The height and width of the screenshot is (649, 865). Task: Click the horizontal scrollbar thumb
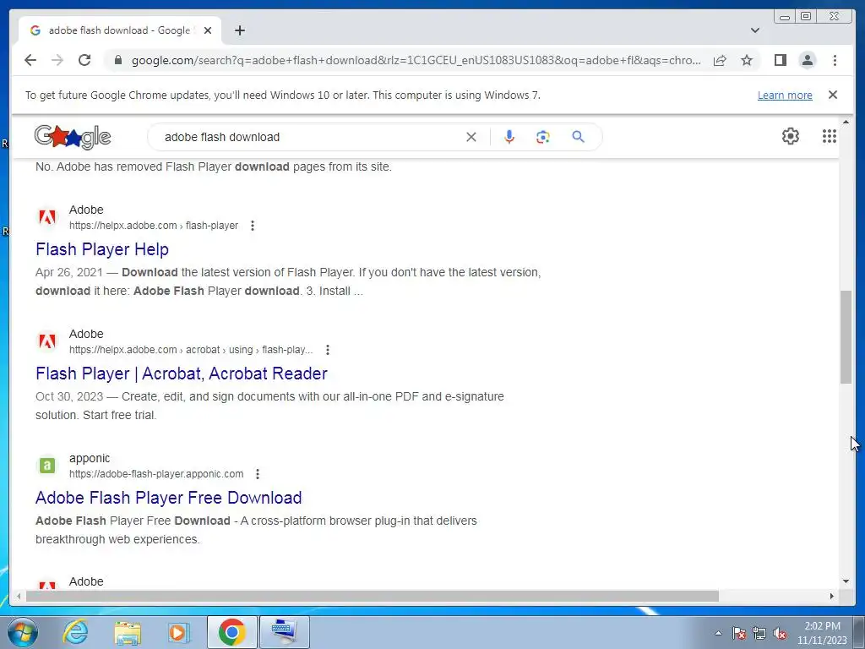coord(373,596)
